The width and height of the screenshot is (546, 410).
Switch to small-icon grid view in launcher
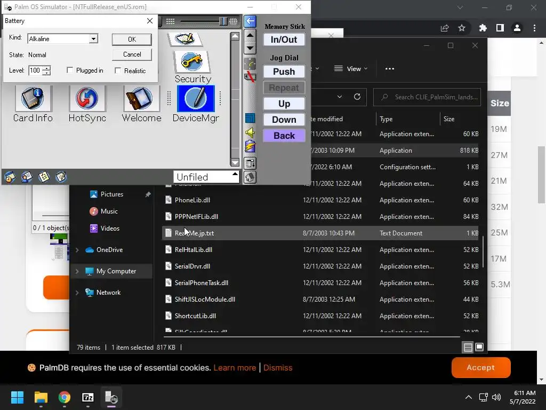click(170, 21)
